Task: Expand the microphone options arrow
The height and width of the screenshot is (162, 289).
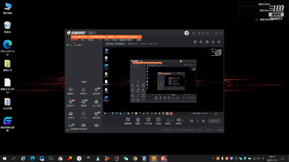Action: coord(172,120)
